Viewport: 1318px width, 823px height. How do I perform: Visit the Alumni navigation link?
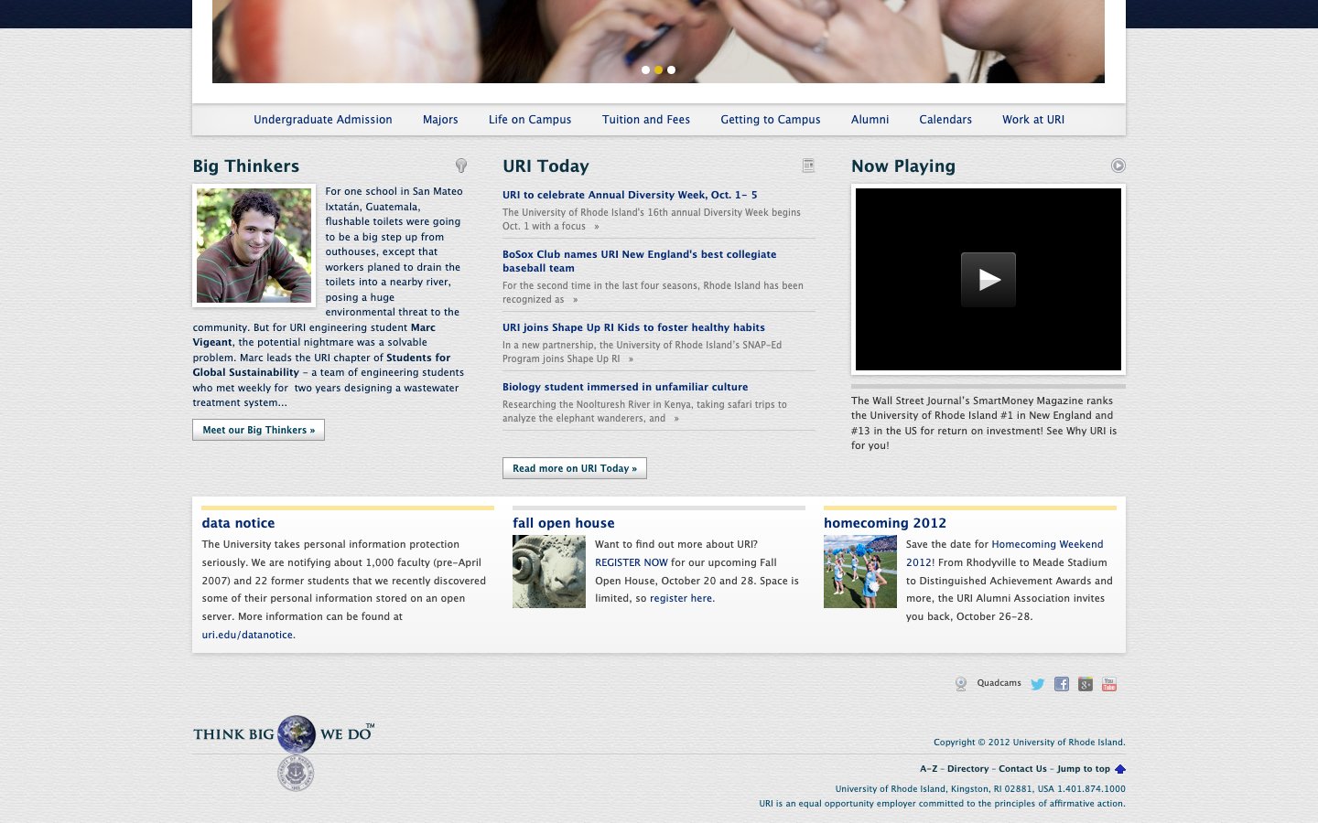coord(870,120)
